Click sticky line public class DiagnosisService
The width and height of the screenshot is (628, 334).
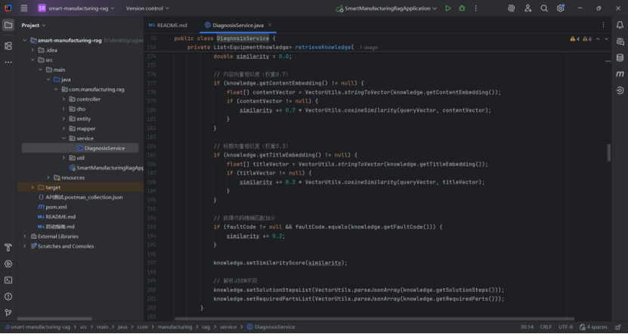point(225,39)
